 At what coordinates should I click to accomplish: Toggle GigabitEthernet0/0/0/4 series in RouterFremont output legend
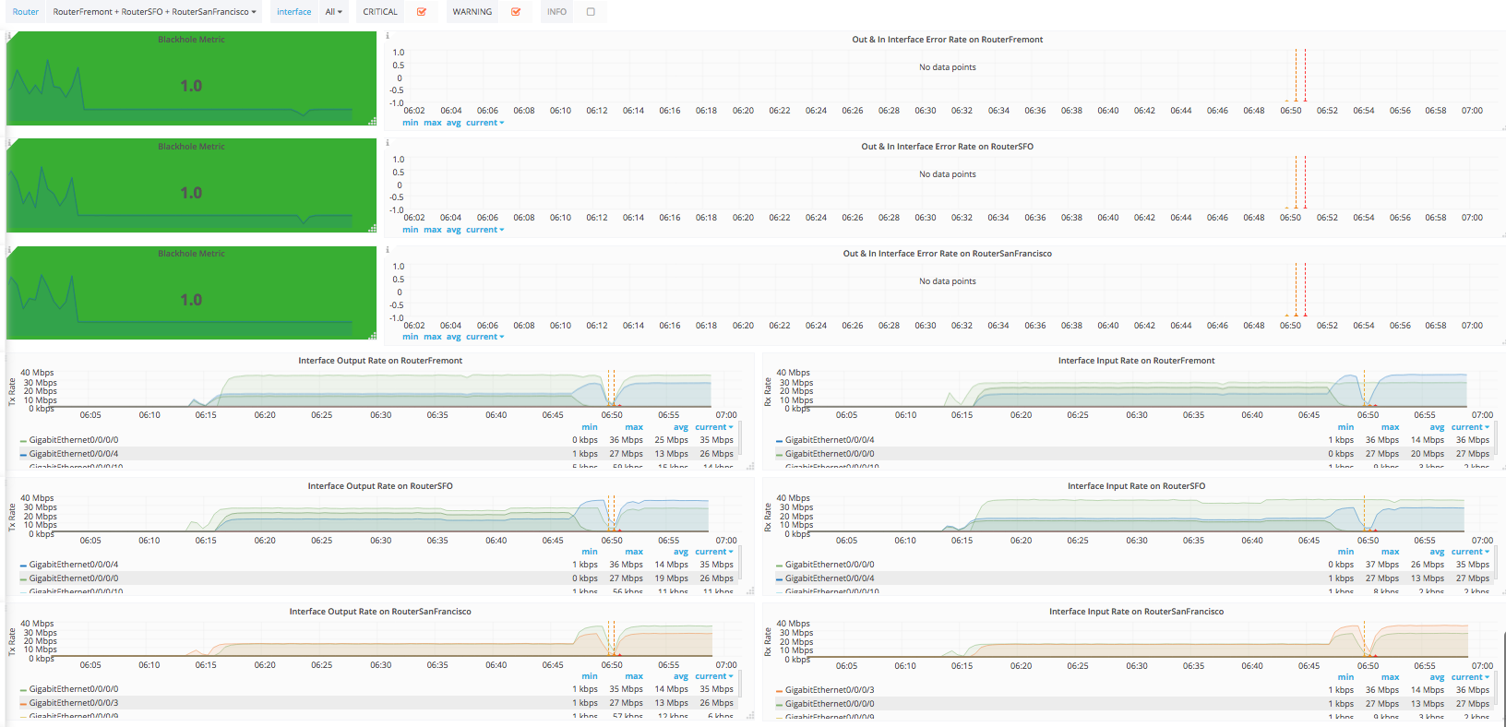pyautogui.click(x=74, y=454)
